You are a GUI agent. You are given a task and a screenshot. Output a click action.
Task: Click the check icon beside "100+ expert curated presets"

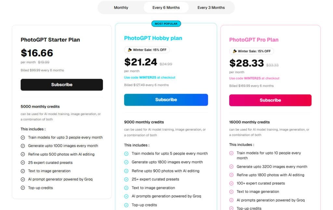click(231, 183)
